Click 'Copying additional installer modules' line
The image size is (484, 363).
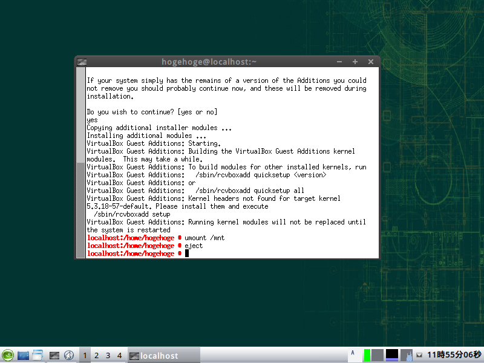[159, 128]
